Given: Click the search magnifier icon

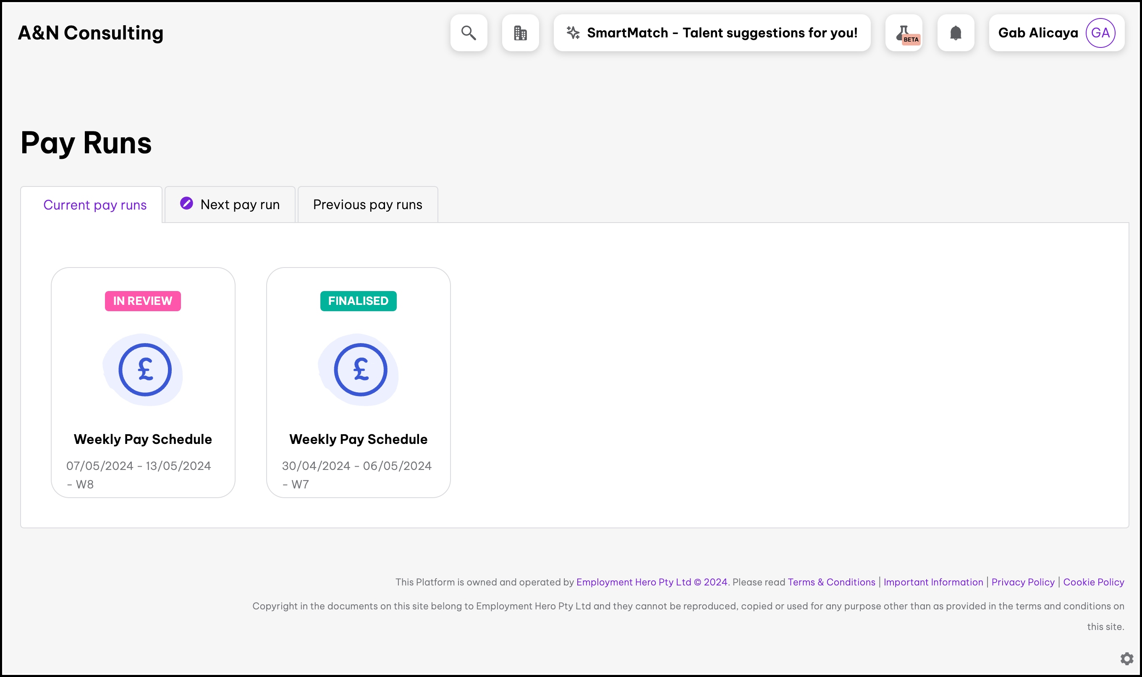Looking at the screenshot, I should click(x=469, y=33).
